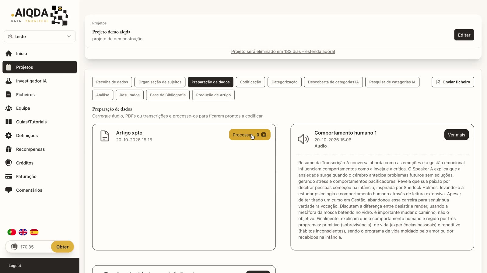Click the Comentários speech bubble icon
Screen dimensions: 487x273
click(x=9, y=190)
